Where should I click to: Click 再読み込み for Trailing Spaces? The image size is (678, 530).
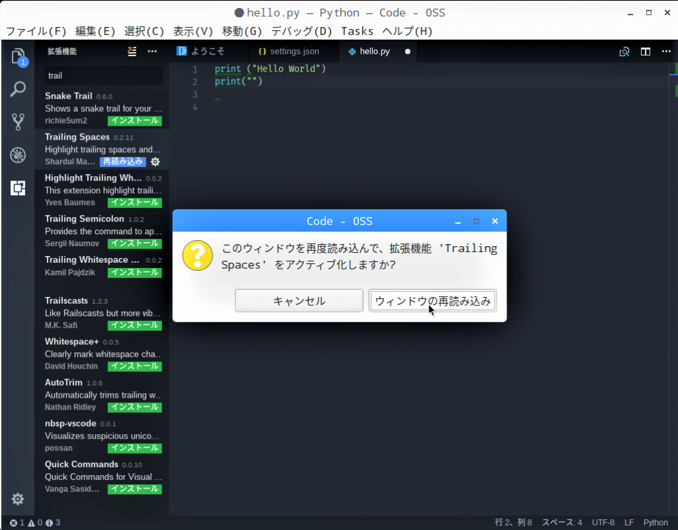tap(122, 161)
